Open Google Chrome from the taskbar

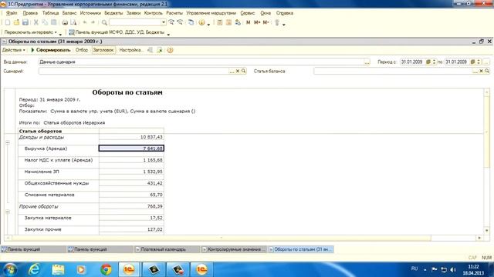(106, 269)
